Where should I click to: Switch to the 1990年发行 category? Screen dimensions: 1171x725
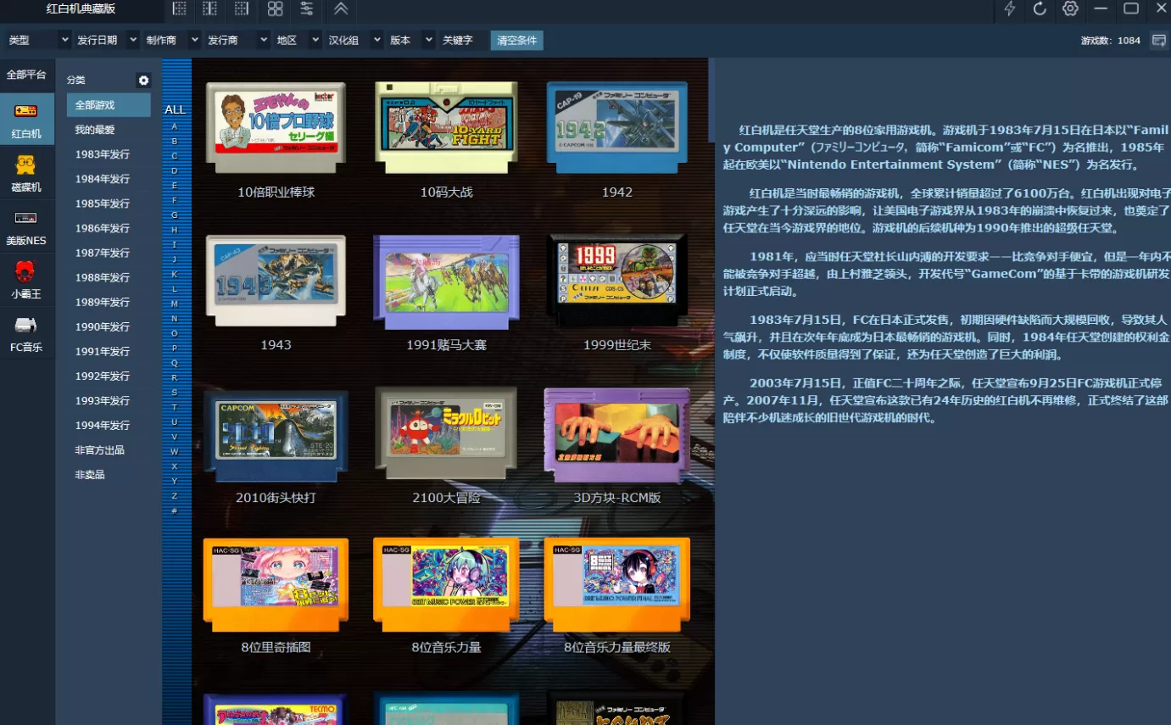point(102,326)
